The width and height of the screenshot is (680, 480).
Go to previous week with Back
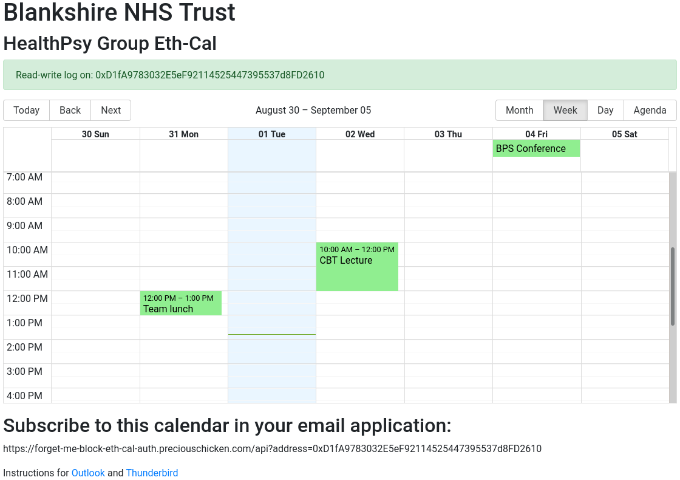(70, 110)
